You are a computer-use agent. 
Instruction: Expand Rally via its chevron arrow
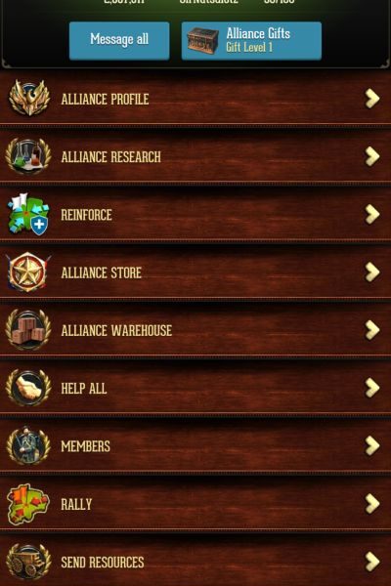pyautogui.click(x=372, y=504)
